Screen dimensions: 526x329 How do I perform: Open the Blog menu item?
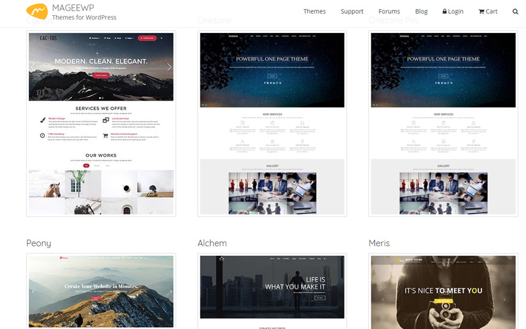[x=421, y=11]
